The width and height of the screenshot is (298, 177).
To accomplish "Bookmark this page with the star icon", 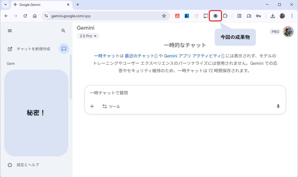I will (164, 16).
